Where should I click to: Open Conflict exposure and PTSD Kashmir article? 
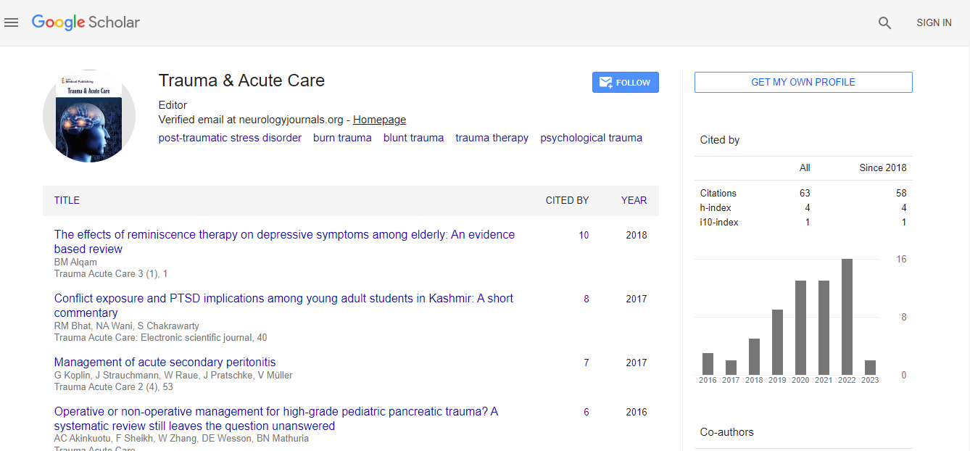click(x=283, y=299)
